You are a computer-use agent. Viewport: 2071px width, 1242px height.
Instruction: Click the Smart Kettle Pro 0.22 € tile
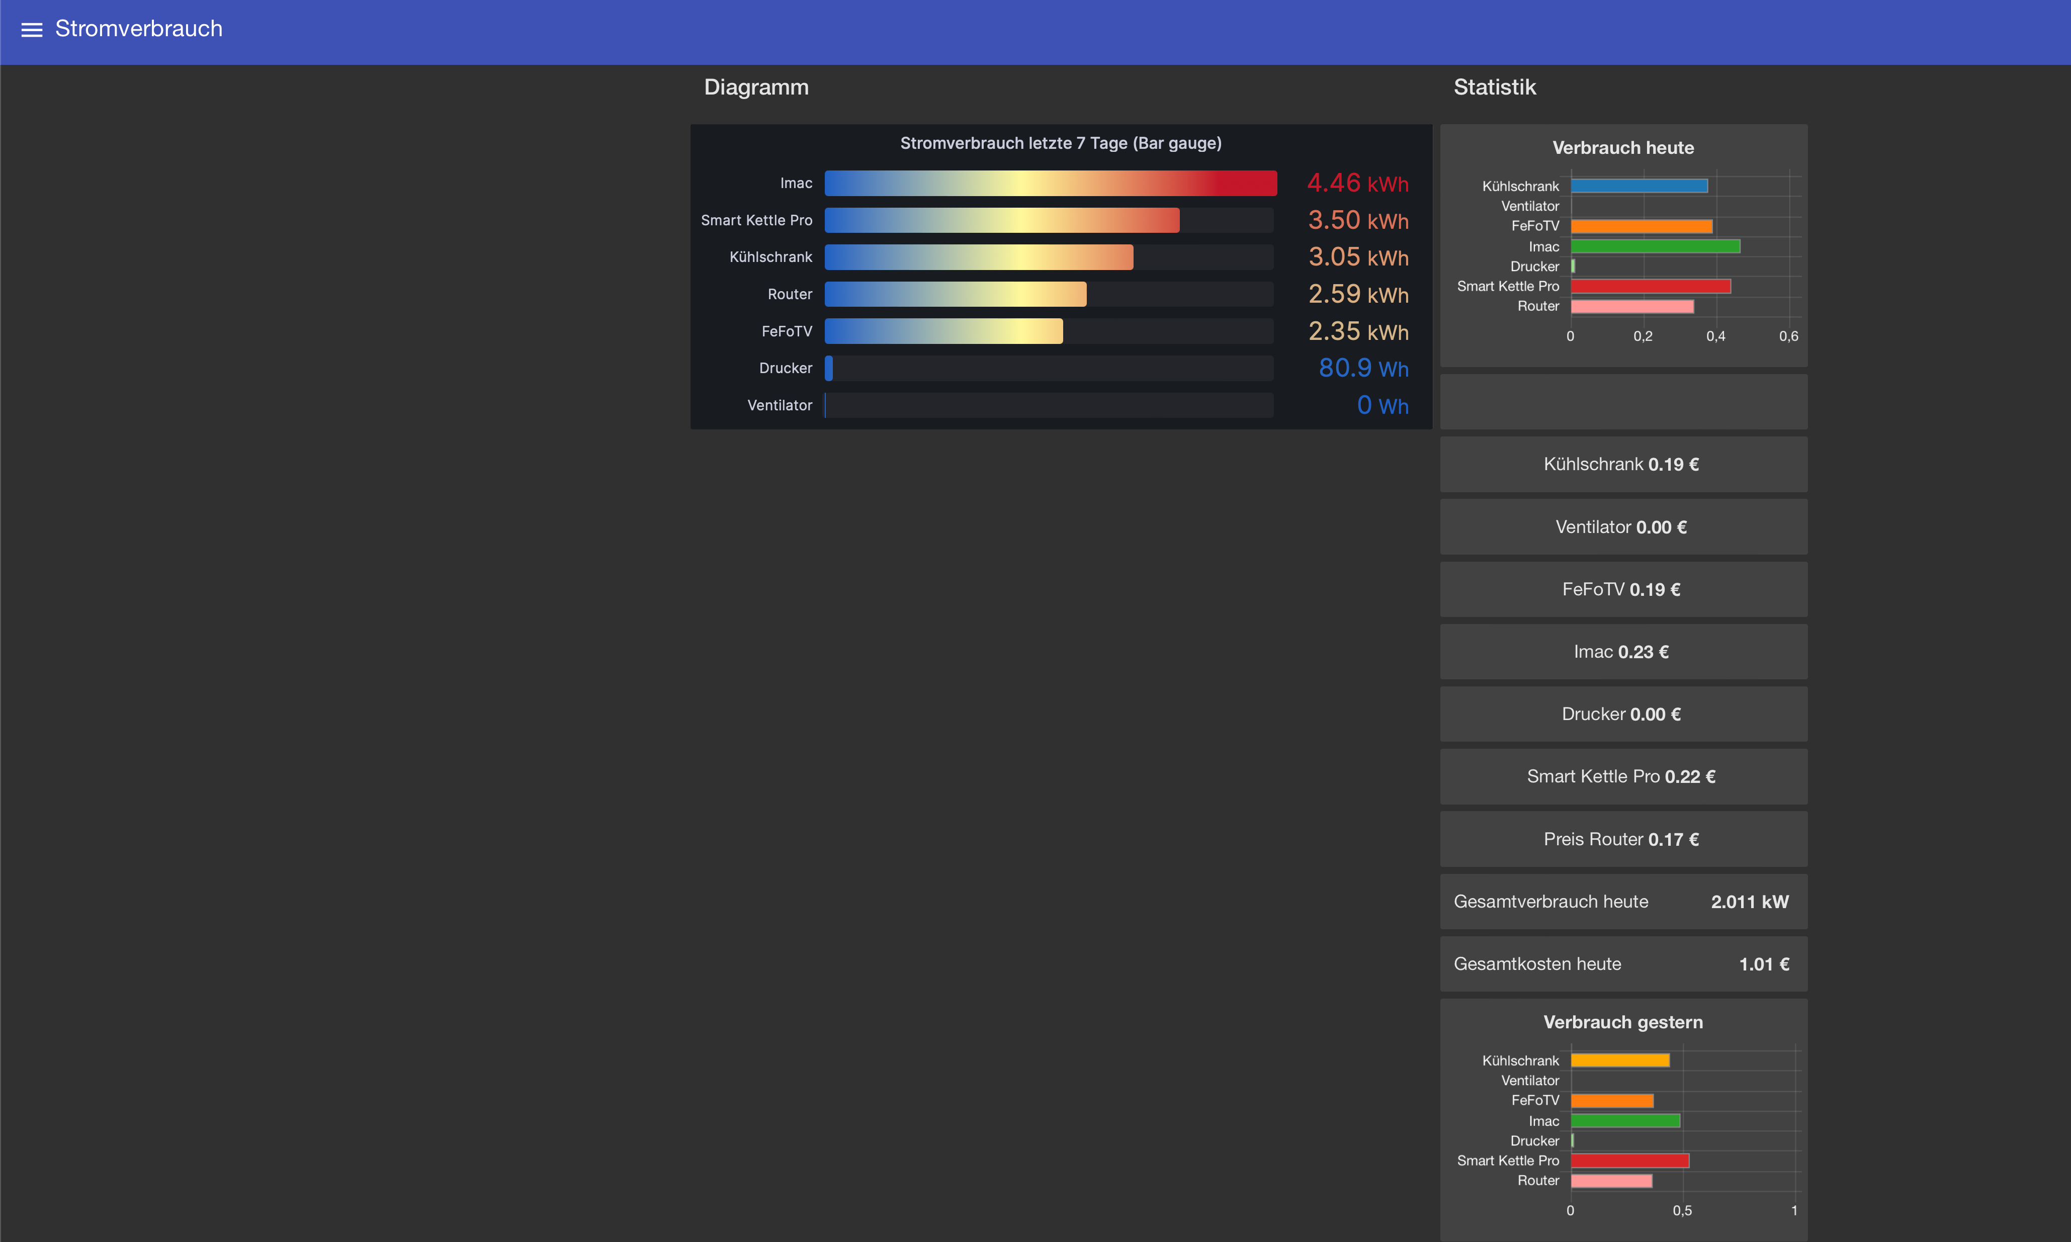pyautogui.click(x=1622, y=777)
